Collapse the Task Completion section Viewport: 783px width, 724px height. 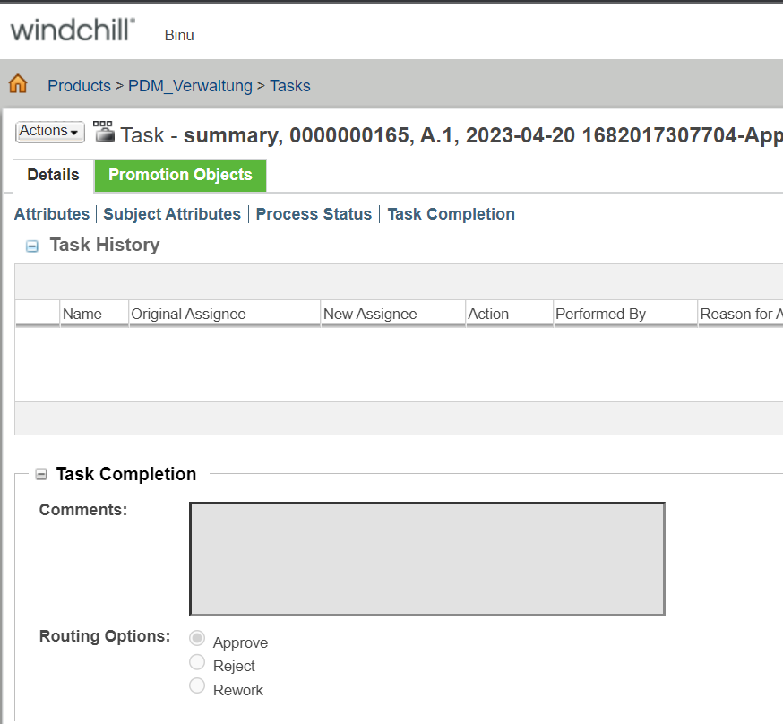tap(40, 473)
